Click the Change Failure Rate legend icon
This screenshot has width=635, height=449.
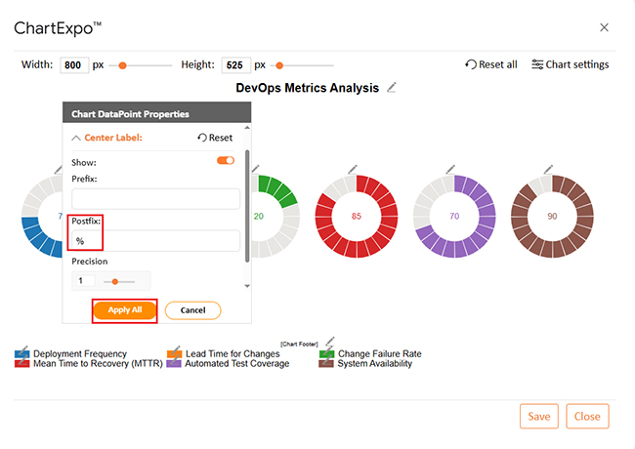[x=327, y=353]
